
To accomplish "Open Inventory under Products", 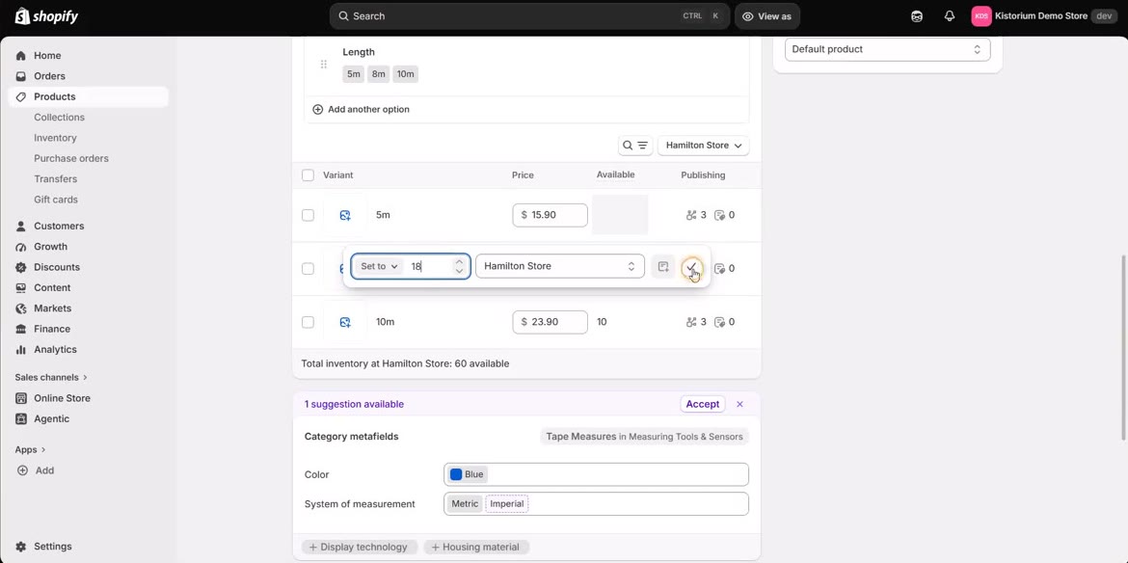I will [55, 138].
